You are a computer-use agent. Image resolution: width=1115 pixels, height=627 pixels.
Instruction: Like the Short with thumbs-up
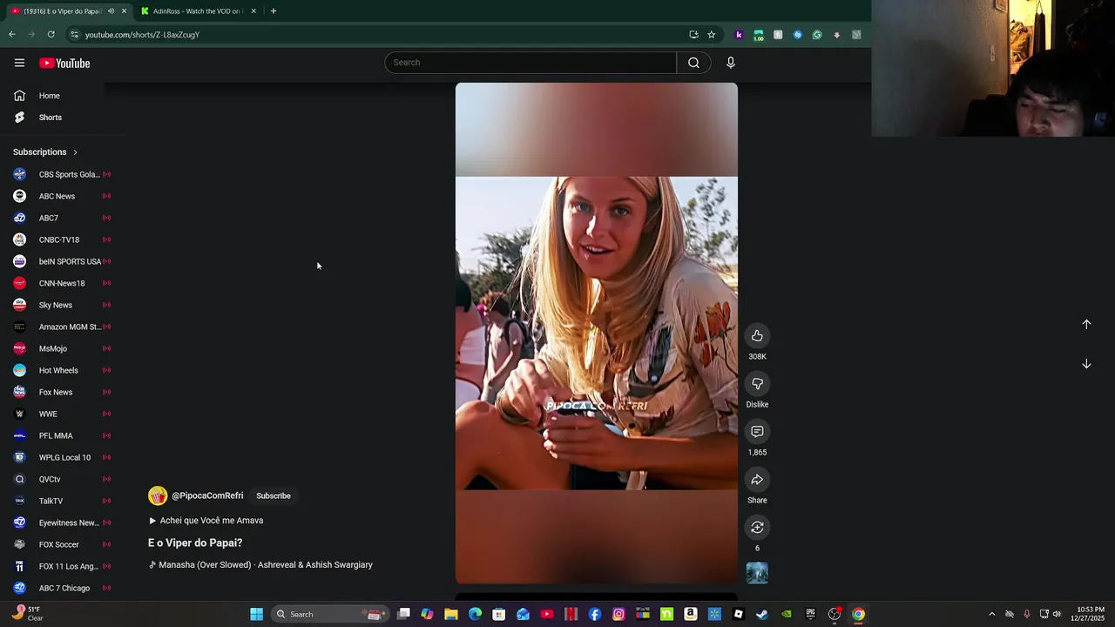pyautogui.click(x=757, y=336)
